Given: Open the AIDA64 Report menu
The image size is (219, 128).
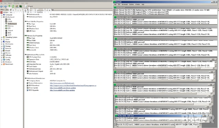Looking at the screenshot, I should coord(10,3).
